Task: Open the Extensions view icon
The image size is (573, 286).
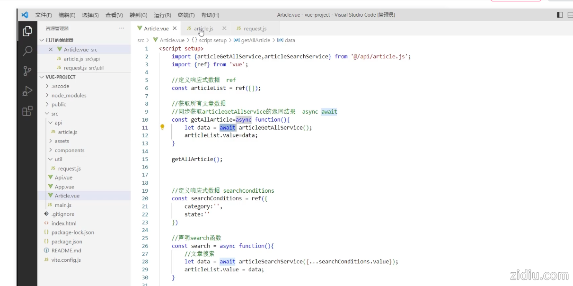Action: coord(27,111)
